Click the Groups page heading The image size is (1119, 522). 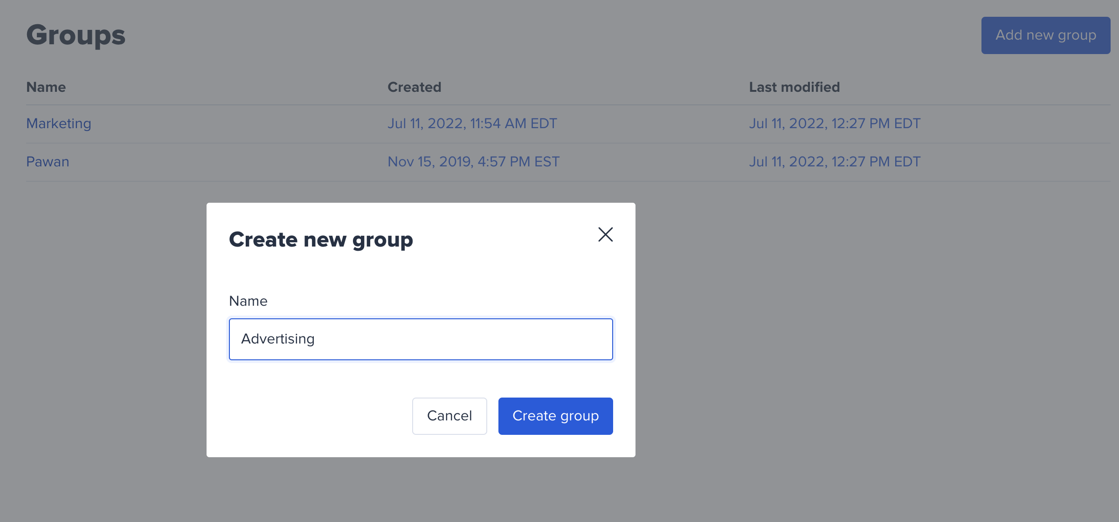pos(76,35)
